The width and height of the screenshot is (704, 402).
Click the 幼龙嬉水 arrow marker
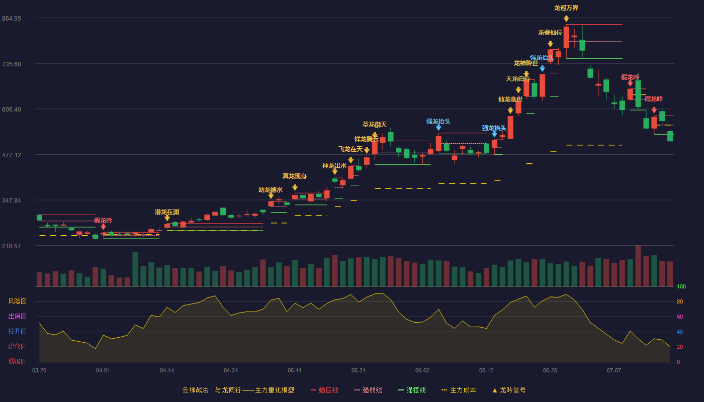pyautogui.click(x=271, y=195)
